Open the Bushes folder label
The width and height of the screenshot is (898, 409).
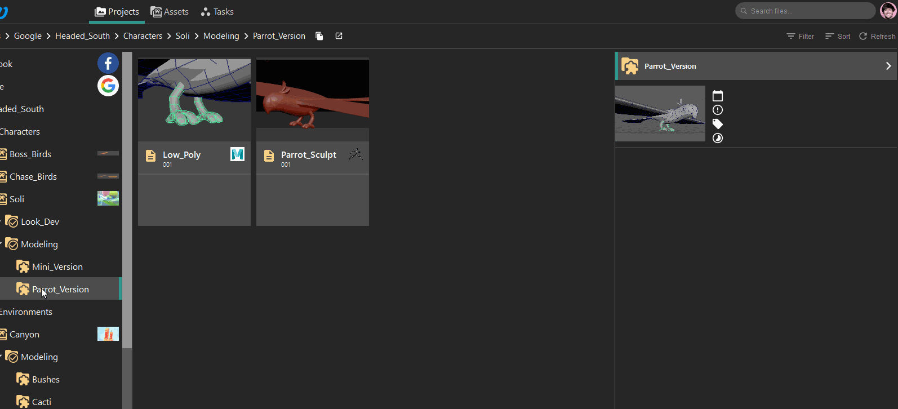pos(46,379)
